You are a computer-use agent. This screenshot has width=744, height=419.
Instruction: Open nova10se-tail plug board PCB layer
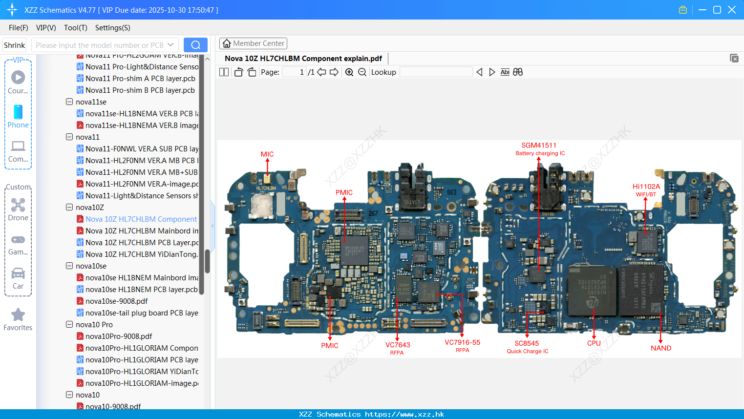click(138, 313)
